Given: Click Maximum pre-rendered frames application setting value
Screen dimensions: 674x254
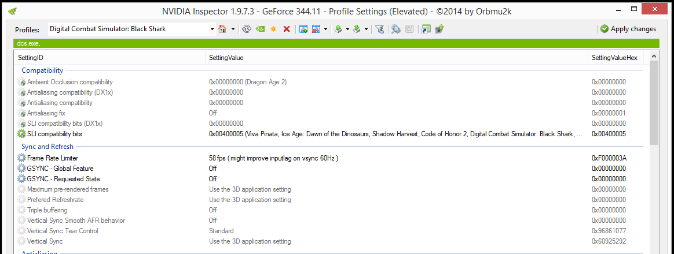Looking at the screenshot, I should coord(250,189).
